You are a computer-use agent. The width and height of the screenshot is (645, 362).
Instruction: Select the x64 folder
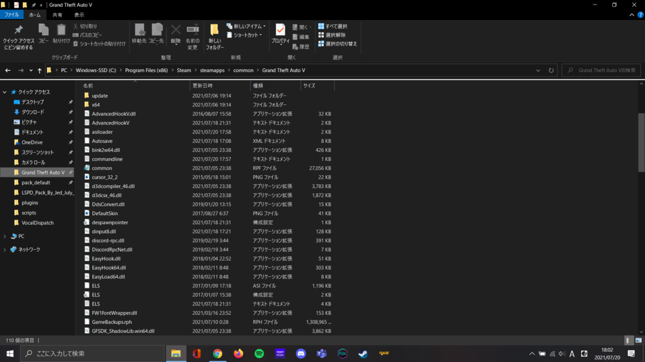pos(95,105)
